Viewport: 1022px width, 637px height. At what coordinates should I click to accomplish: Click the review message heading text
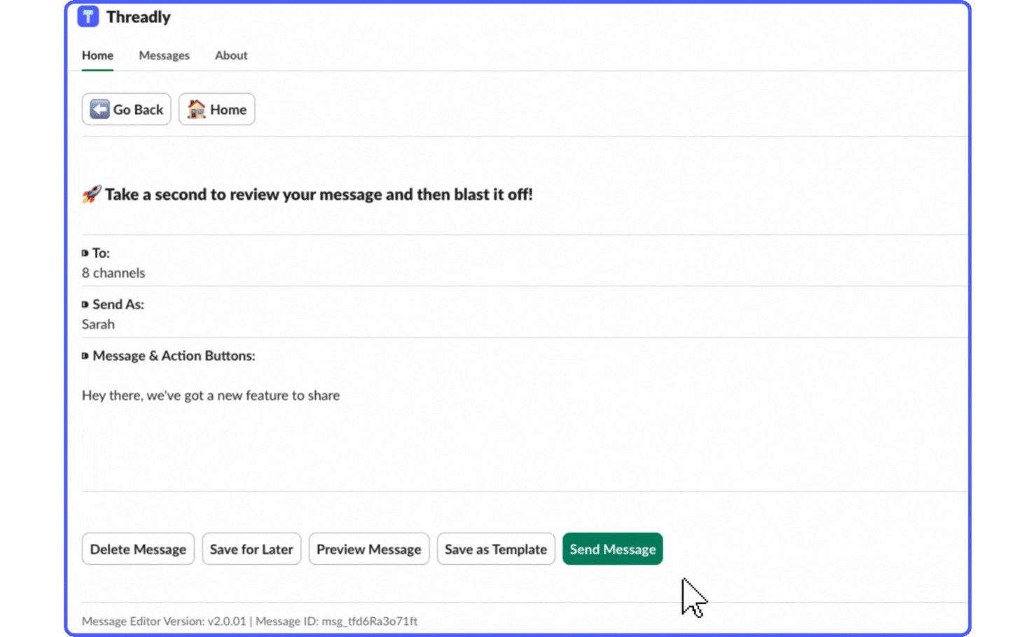point(319,194)
